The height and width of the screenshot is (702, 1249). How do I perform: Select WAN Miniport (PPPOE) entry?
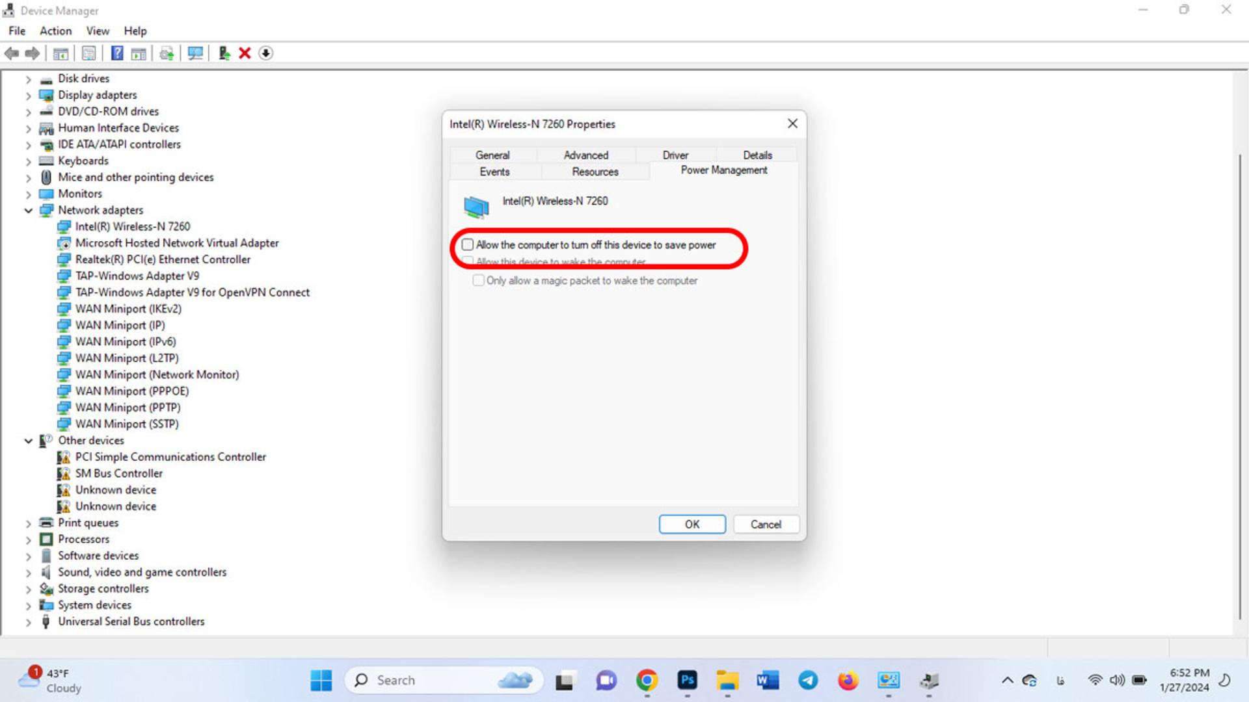click(132, 391)
